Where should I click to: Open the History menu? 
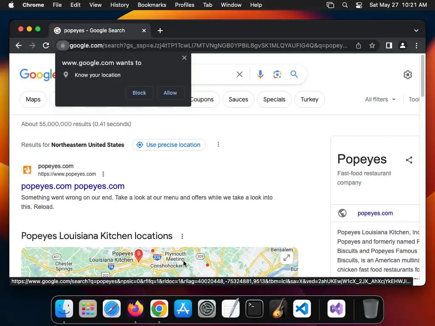pyautogui.click(x=119, y=5)
